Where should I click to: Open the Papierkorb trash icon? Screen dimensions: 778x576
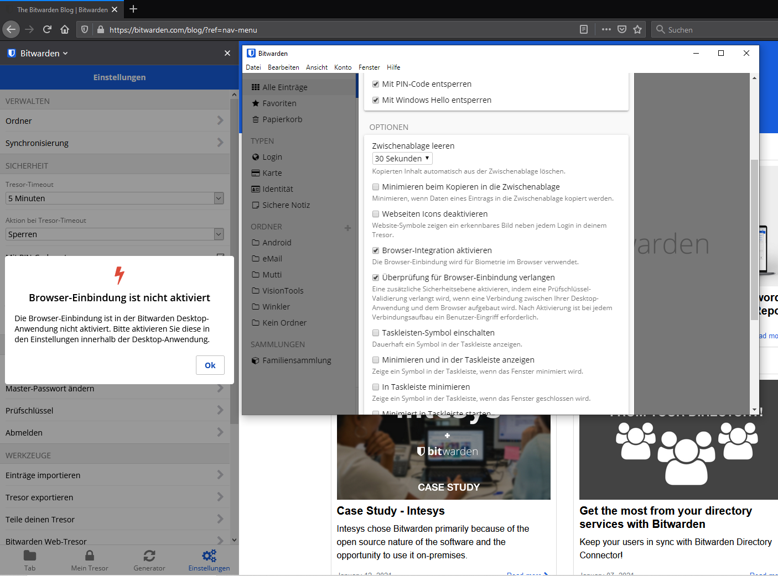(x=256, y=119)
